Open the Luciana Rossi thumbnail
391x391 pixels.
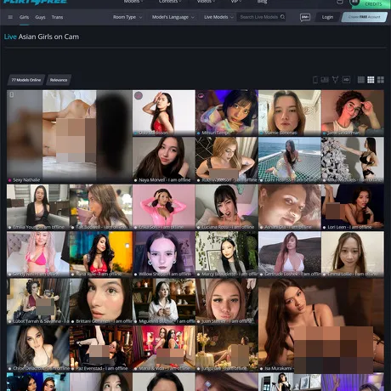tap(227, 207)
